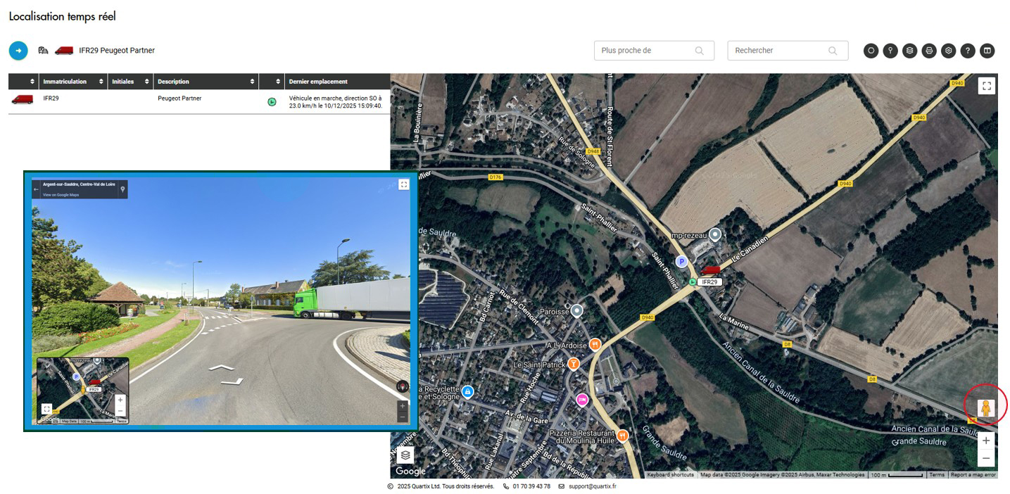Drop the Street View pegman icon
Viewport: 1010px width, 494px height.
pos(987,407)
